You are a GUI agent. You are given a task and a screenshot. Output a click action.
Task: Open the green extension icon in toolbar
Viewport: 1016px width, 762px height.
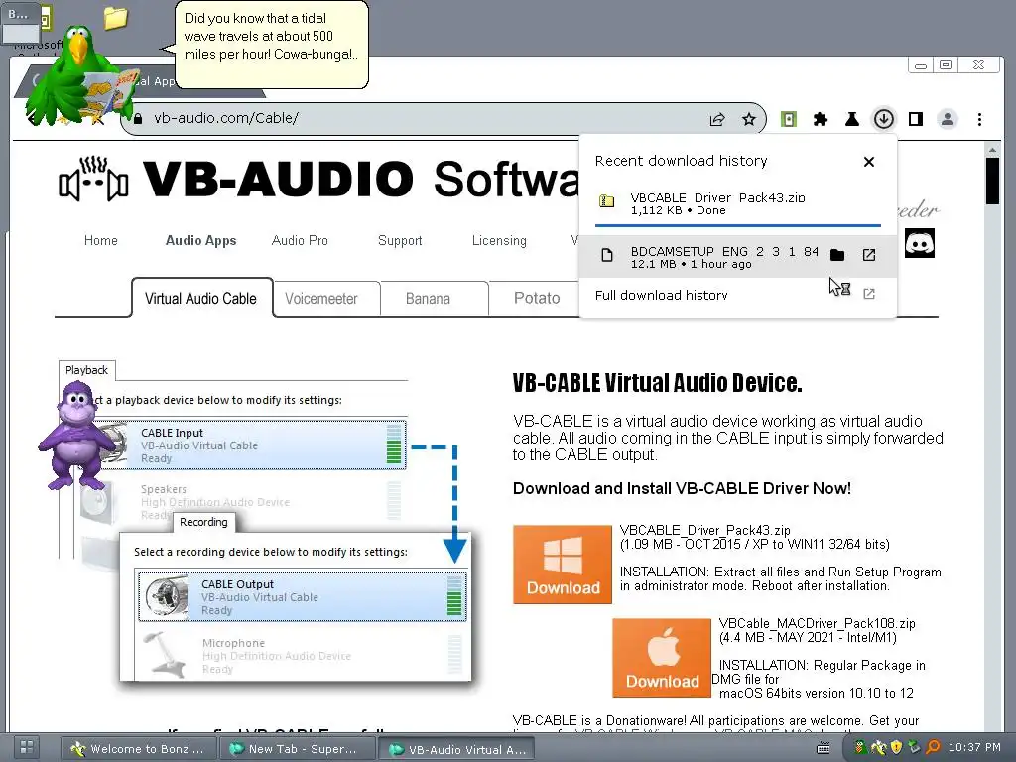coord(789,119)
